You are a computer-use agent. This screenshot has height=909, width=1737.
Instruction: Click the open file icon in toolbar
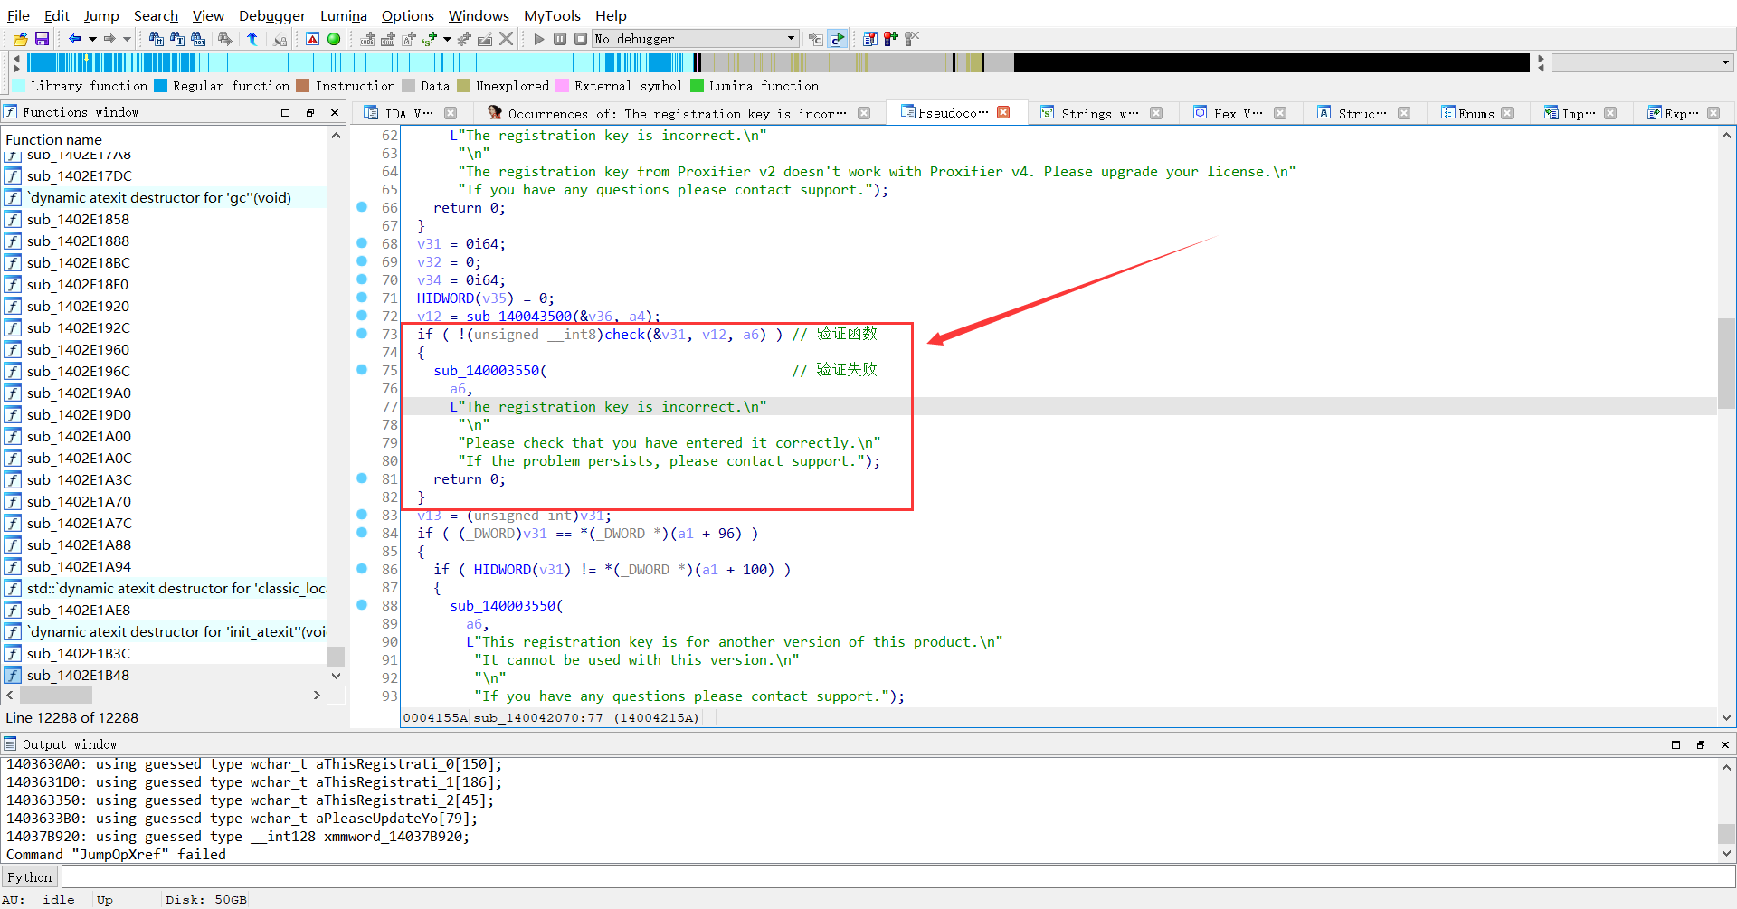[x=20, y=39]
